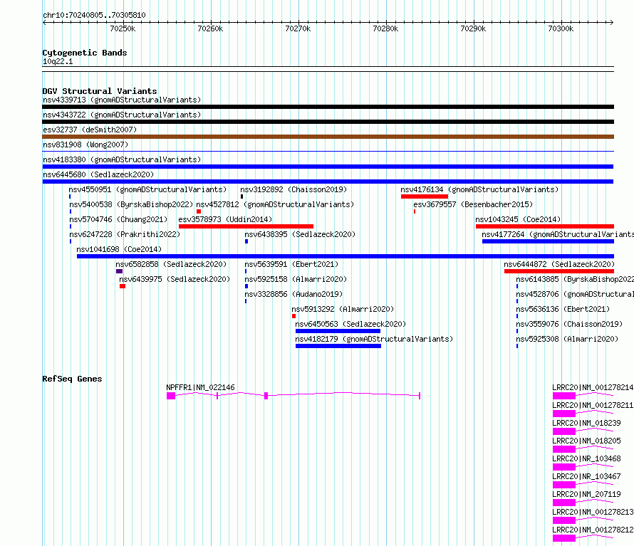Select the blue nsv1041698 (Coe2014) bar
The width and height of the screenshot is (634, 546).
click(x=345, y=256)
